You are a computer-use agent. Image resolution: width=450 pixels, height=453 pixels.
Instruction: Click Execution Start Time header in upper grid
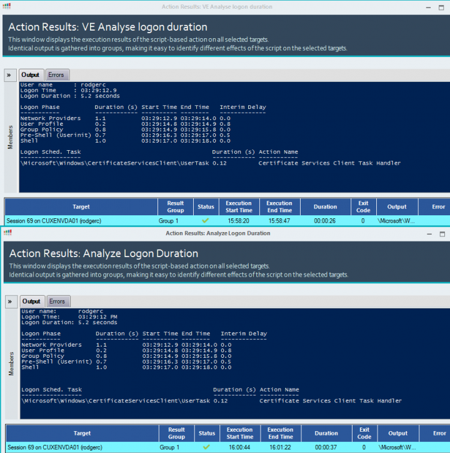coord(239,206)
